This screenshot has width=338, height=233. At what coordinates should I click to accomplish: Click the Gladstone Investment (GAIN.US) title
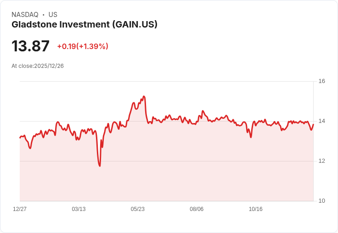tap(84, 24)
